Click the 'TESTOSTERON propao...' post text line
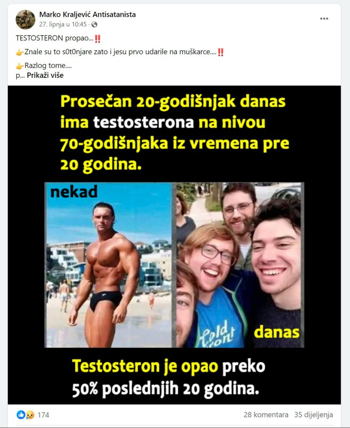350x428 pixels. tap(55, 38)
